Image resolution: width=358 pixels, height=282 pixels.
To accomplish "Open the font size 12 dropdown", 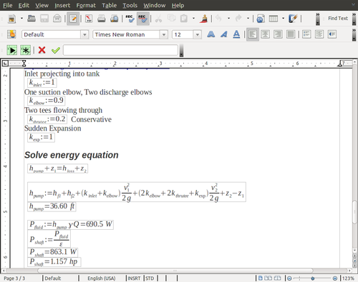I will pyautogui.click(x=198, y=34).
